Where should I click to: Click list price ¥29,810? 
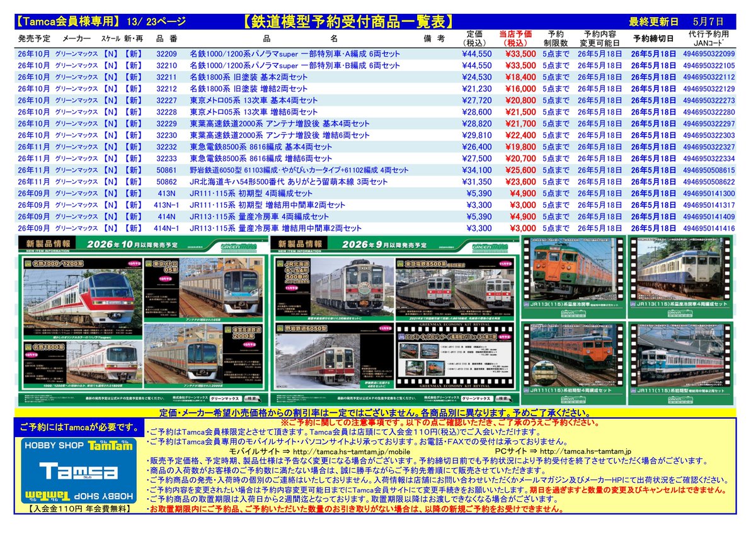[x=478, y=135]
